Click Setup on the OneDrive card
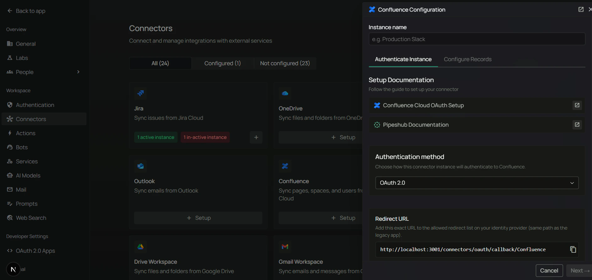The height and width of the screenshot is (280, 592). pyautogui.click(x=321, y=137)
